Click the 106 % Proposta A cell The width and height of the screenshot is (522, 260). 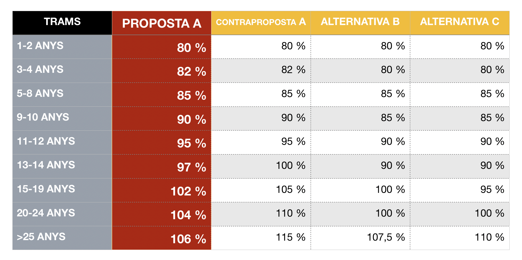[x=188, y=239]
